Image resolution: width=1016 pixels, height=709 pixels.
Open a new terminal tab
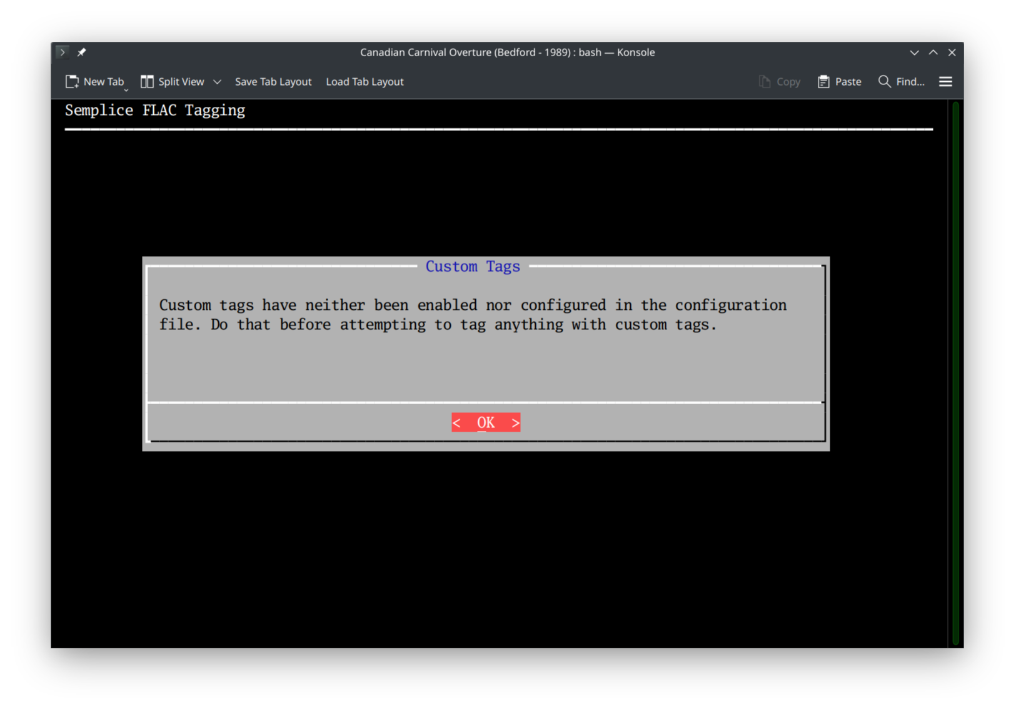point(95,81)
